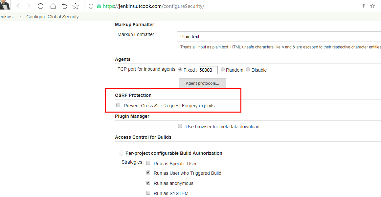The image size is (381, 197).
Task: Reload the page with refresh icon
Action: pyautogui.click(x=41, y=6)
